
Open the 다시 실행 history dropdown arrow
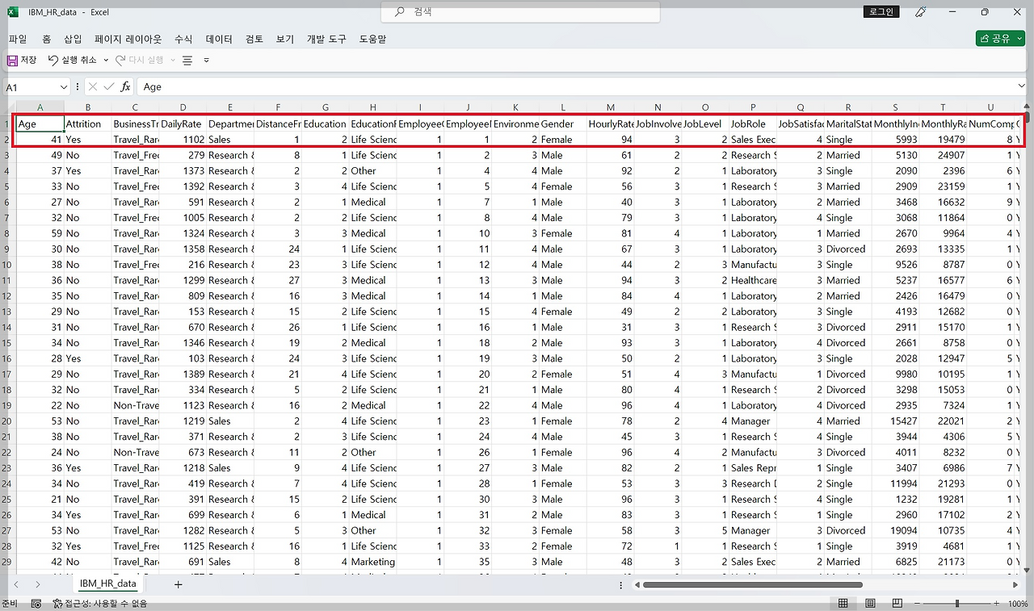coord(173,61)
